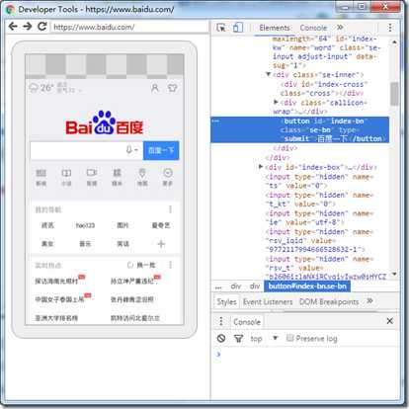Screen dimensions: 409x409
Task: Activate the inspect element picker icon
Action: point(221,28)
